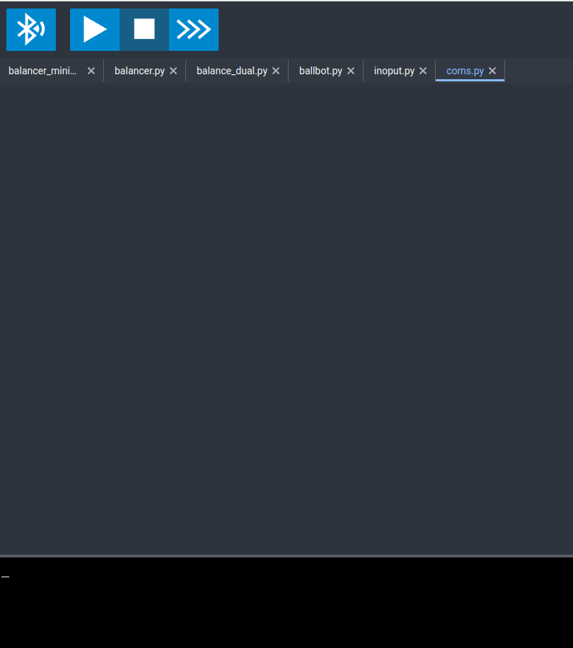
Task: Click the square Stop symbol
Action: pos(144,29)
